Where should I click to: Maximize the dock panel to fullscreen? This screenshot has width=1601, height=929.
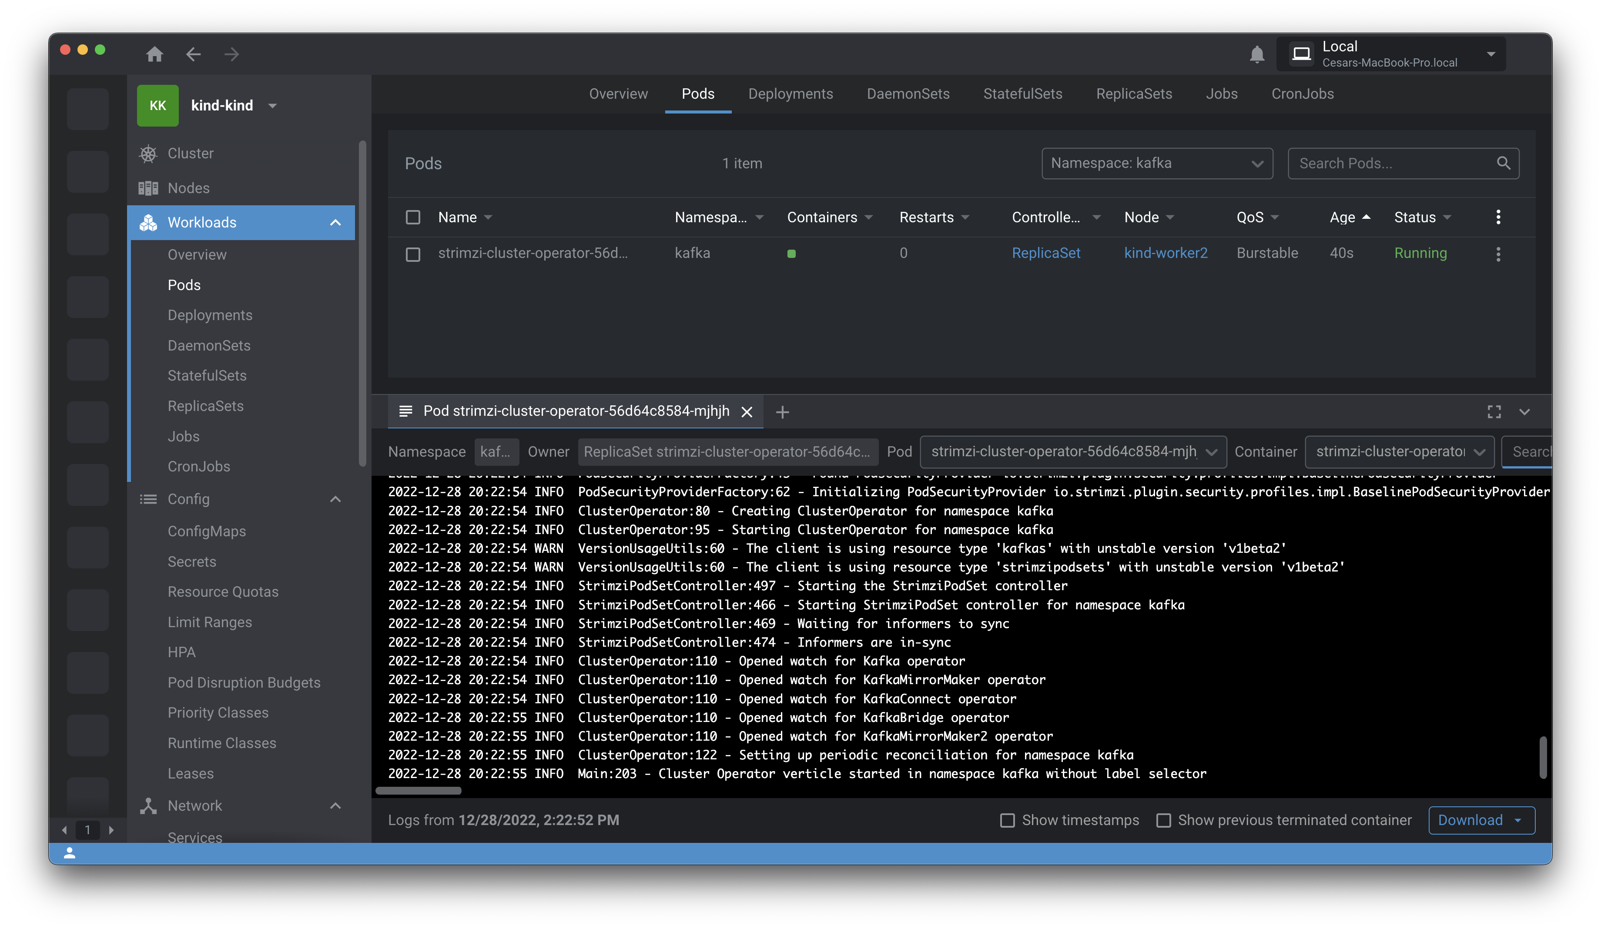(1494, 412)
